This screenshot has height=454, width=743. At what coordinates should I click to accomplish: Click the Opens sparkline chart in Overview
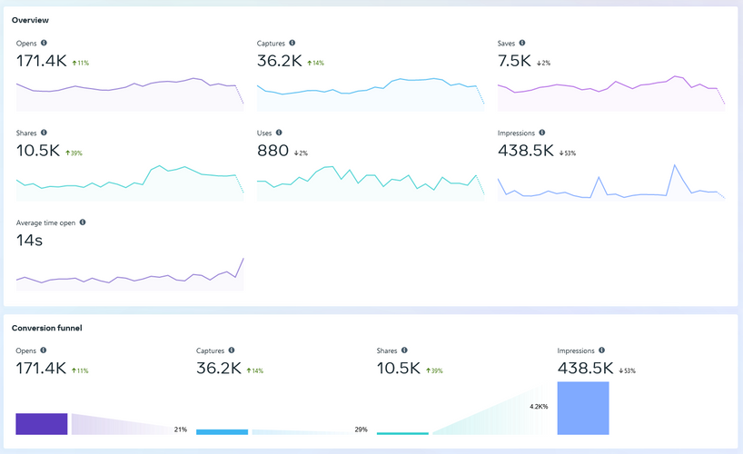pyautogui.click(x=130, y=94)
